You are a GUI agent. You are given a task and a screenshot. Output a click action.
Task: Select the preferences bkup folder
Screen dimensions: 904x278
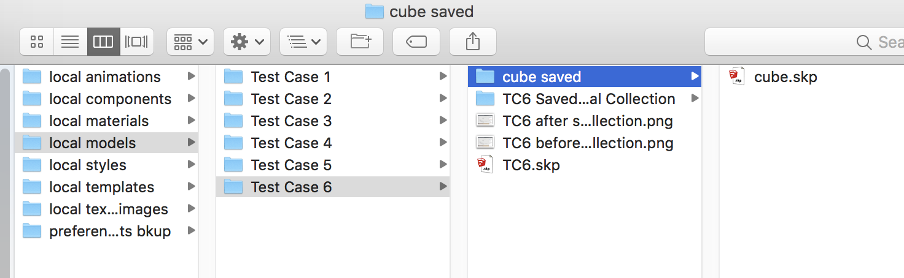(x=106, y=231)
